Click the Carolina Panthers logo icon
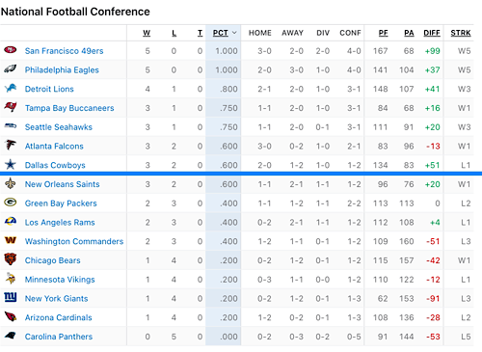Screen dimensions: 482x352 (x=11, y=336)
